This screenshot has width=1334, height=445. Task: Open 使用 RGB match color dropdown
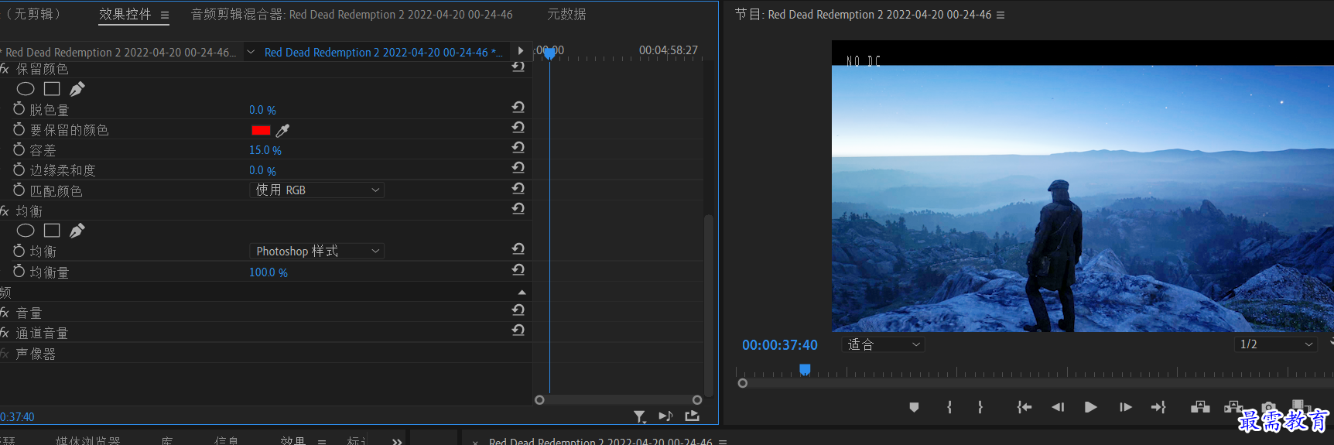[317, 190]
